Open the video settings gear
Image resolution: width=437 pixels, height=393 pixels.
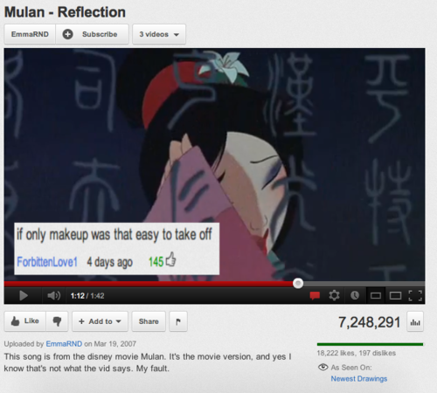[x=334, y=296]
